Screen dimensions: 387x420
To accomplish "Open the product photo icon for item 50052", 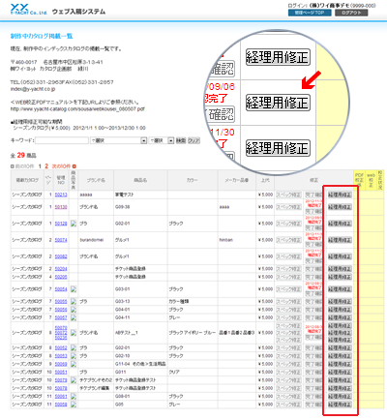I will (x=74, y=348).
